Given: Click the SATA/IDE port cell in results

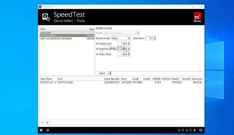Looking at the screenshot, I should tap(127, 82).
